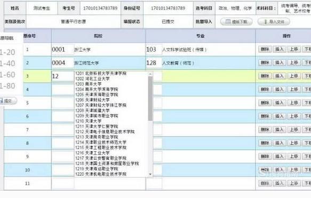Click 上移 in row 11
Viewport: 311px width, 198px height.
coord(294,183)
